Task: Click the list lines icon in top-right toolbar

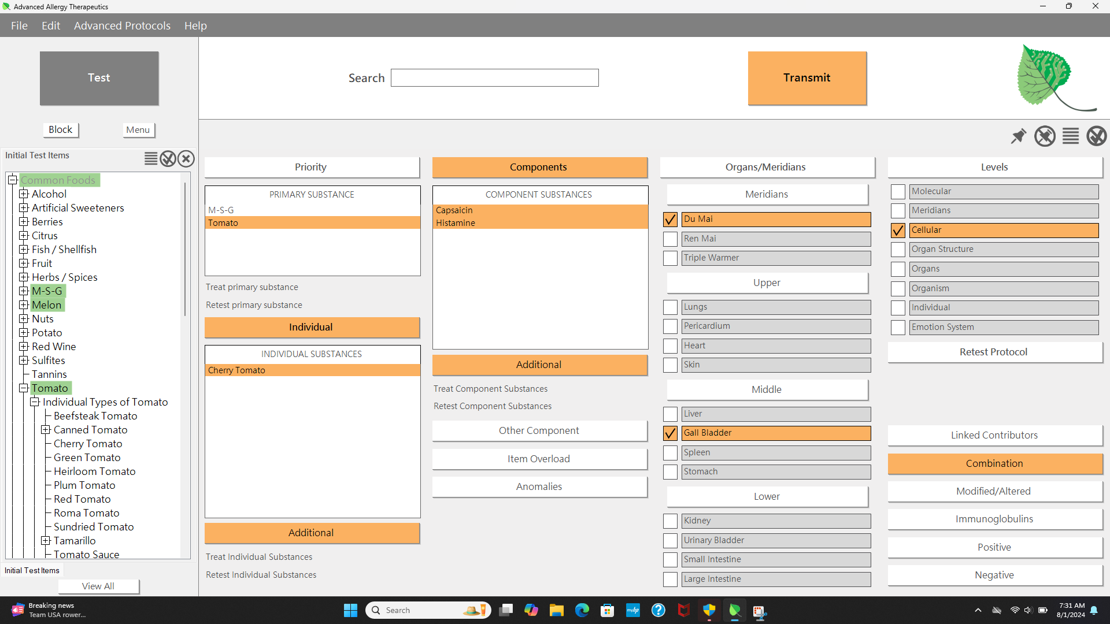Action: tap(1071, 136)
